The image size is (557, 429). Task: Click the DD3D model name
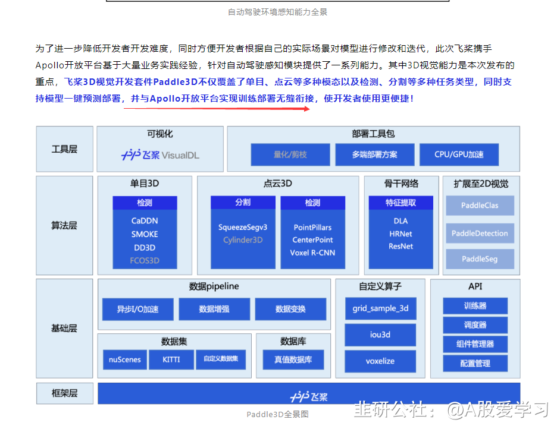pyautogui.click(x=145, y=248)
